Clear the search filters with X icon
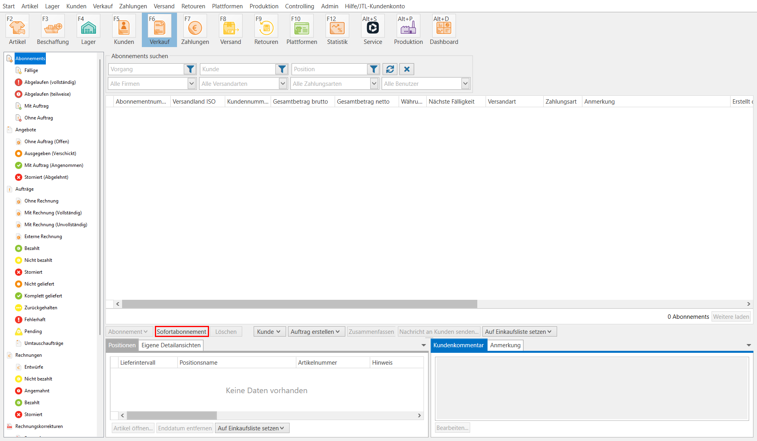This screenshot has width=757, height=441. (407, 69)
